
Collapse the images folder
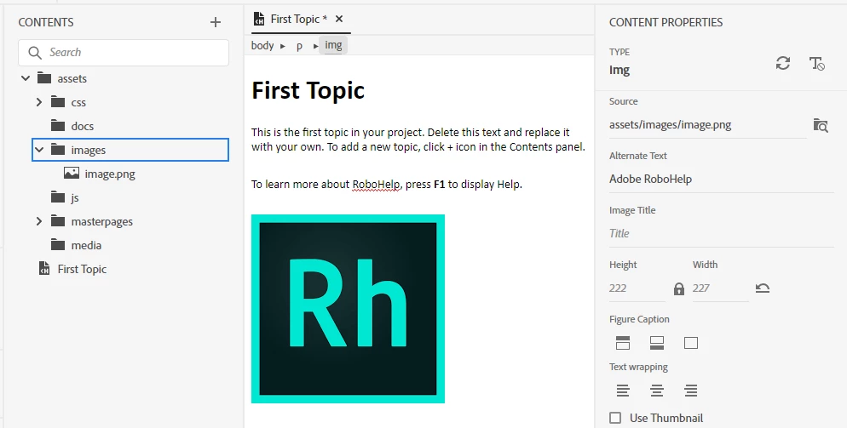[39, 150]
